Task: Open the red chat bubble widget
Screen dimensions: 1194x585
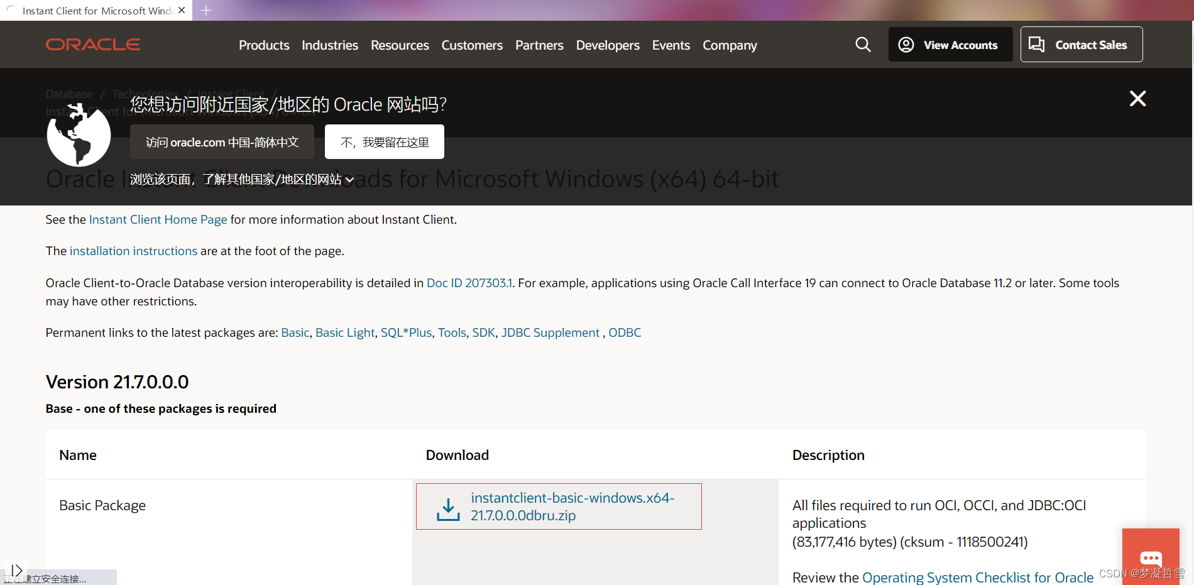Action: 1151,557
